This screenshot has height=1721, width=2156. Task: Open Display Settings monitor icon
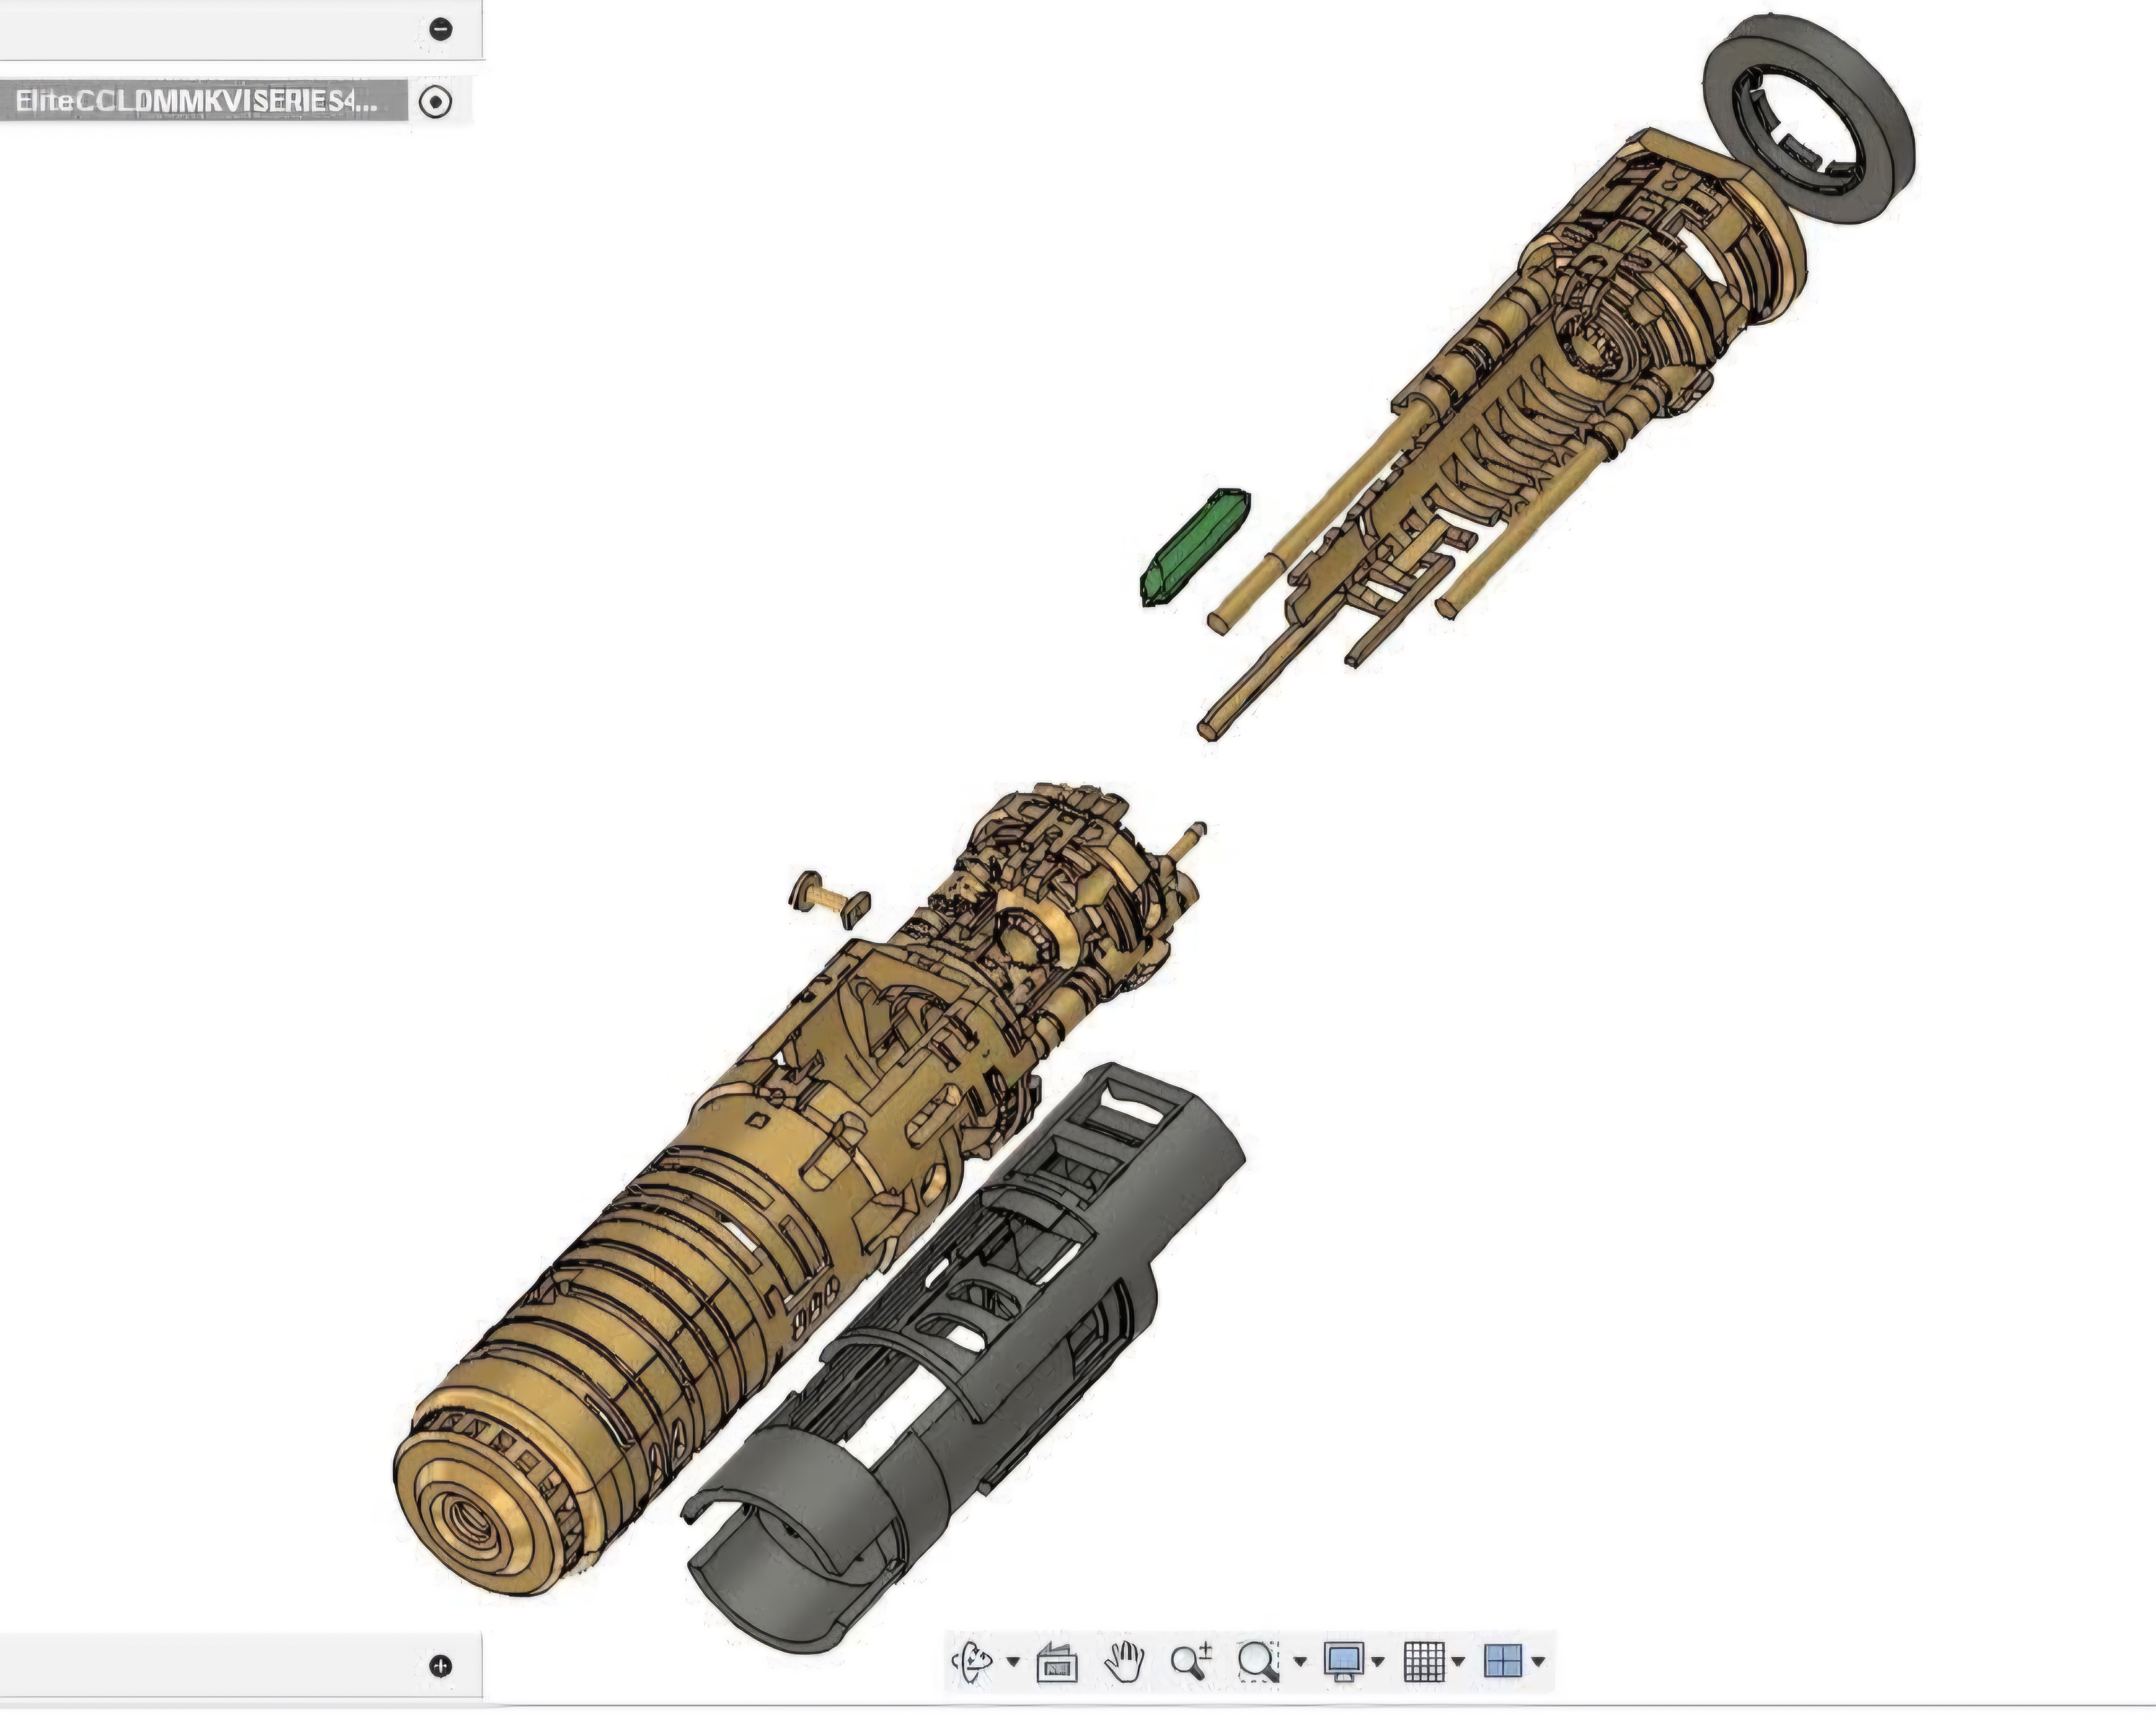[1343, 1662]
